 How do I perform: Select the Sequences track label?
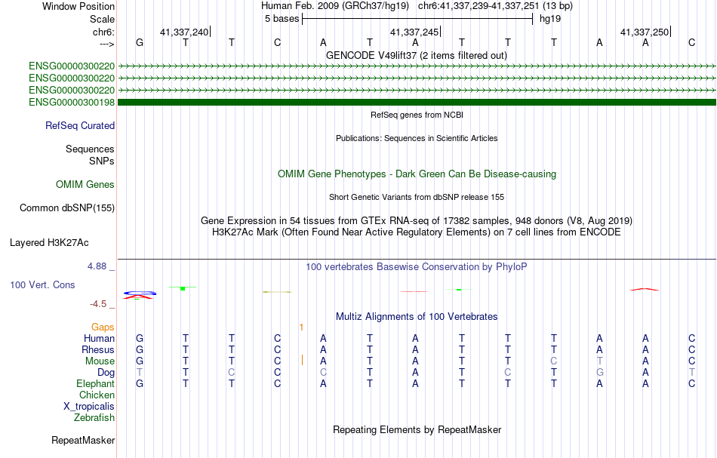pyautogui.click(x=90, y=149)
